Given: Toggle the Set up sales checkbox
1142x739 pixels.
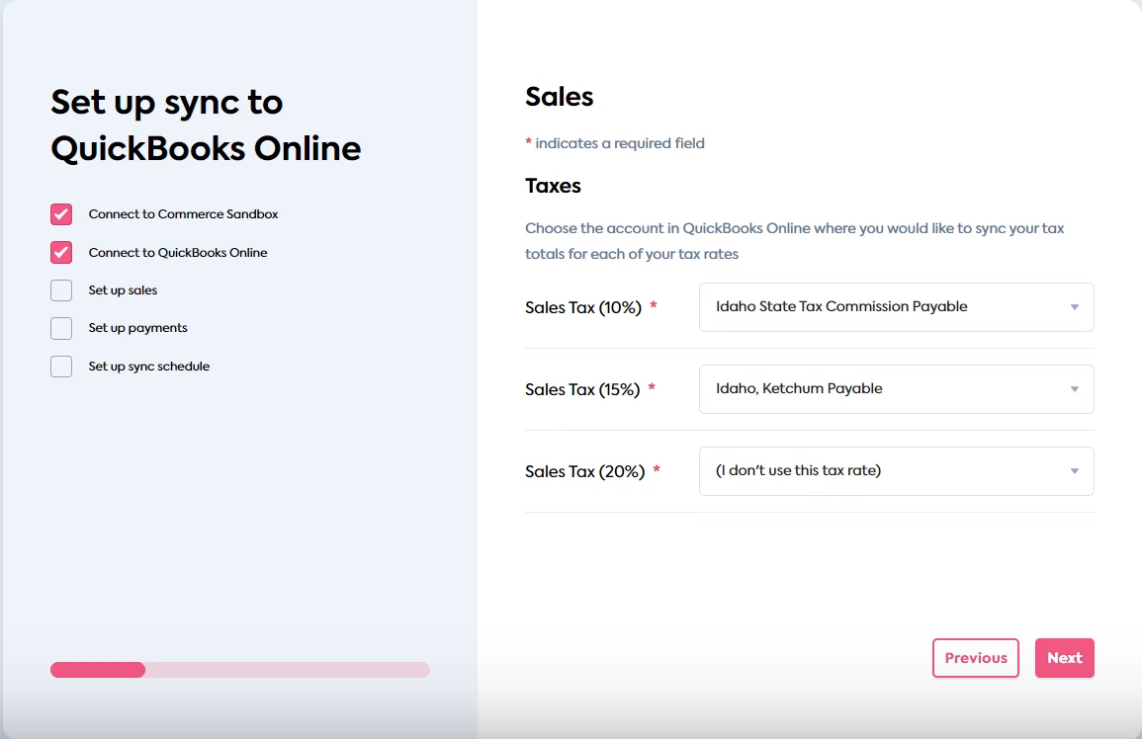Looking at the screenshot, I should [x=60, y=289].
